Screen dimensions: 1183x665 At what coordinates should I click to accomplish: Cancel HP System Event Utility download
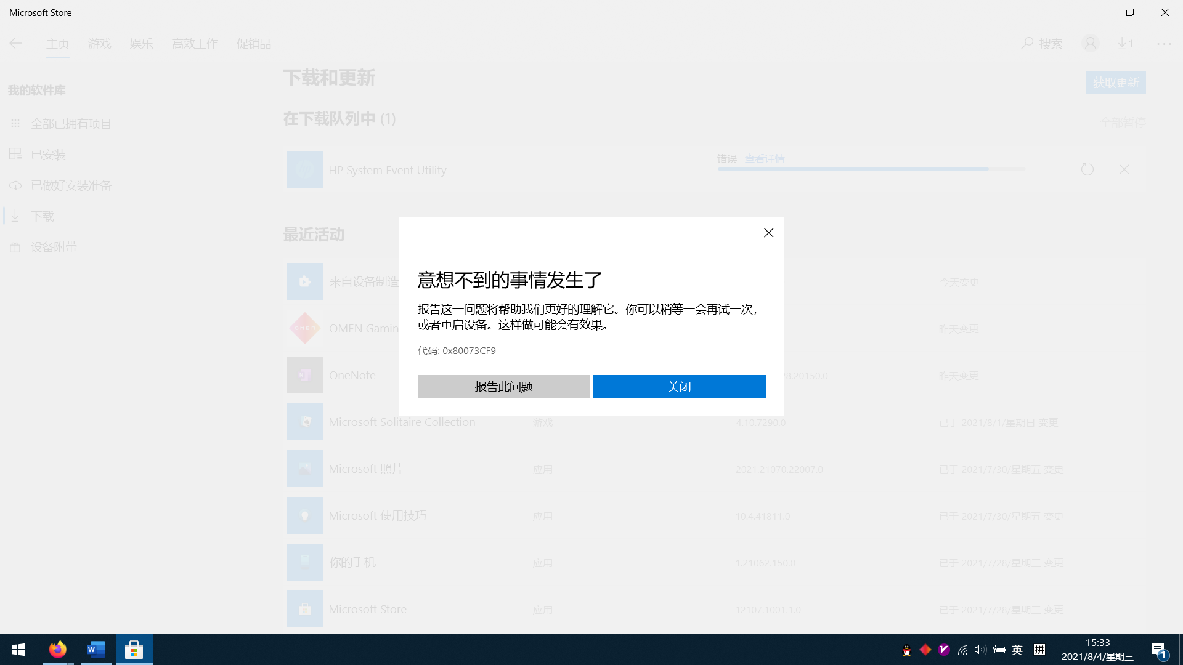(x=1124, y=169)
